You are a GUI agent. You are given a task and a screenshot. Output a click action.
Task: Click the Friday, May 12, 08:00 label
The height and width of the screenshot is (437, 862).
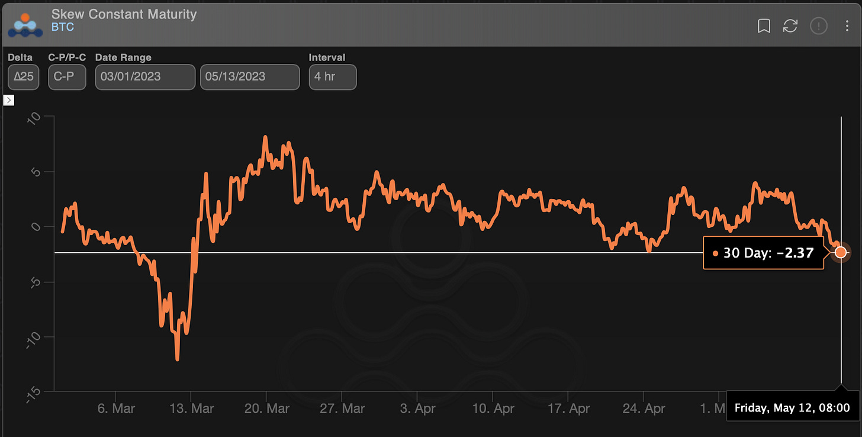click(x=792, y=408)
